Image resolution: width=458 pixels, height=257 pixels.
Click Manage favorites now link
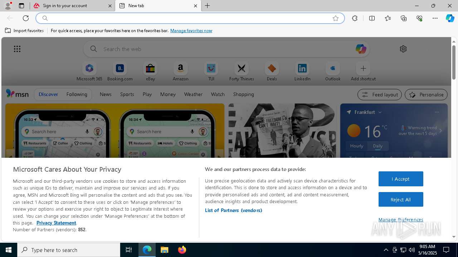click(x=191, y=31)
